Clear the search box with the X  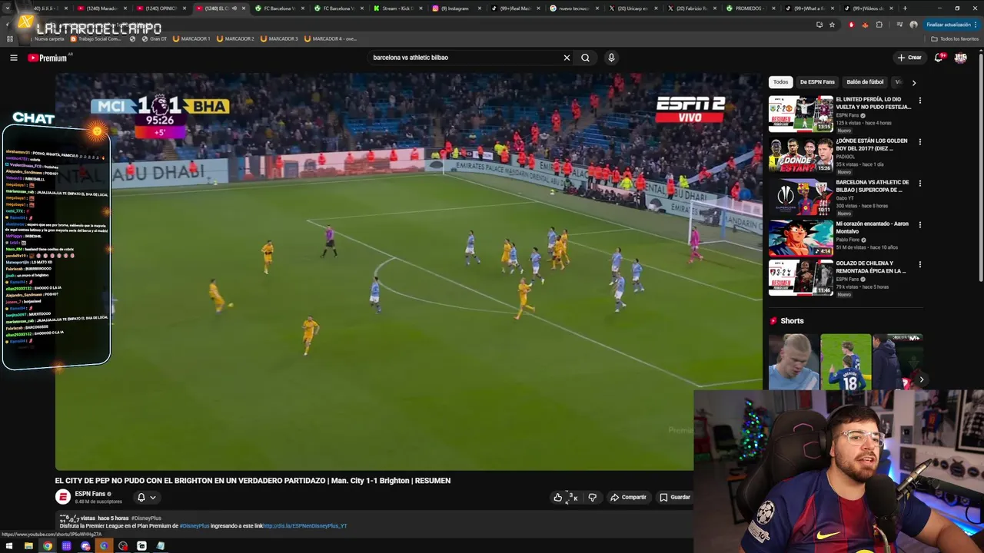[567, 58]
